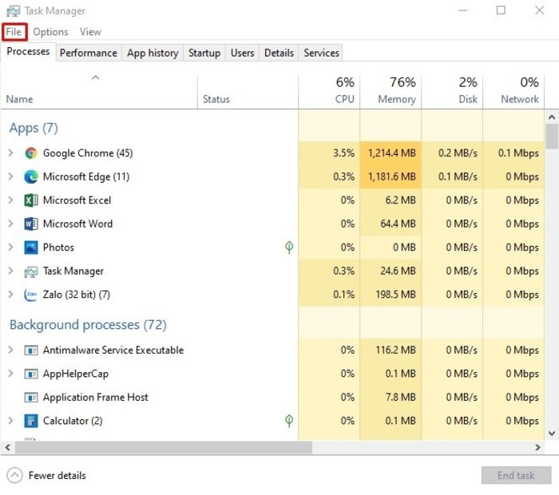The width and height of the screenshot is (559, 495).
Task: Click the Antimalware Service Executable icon
Action: click(x=31, y=350)
